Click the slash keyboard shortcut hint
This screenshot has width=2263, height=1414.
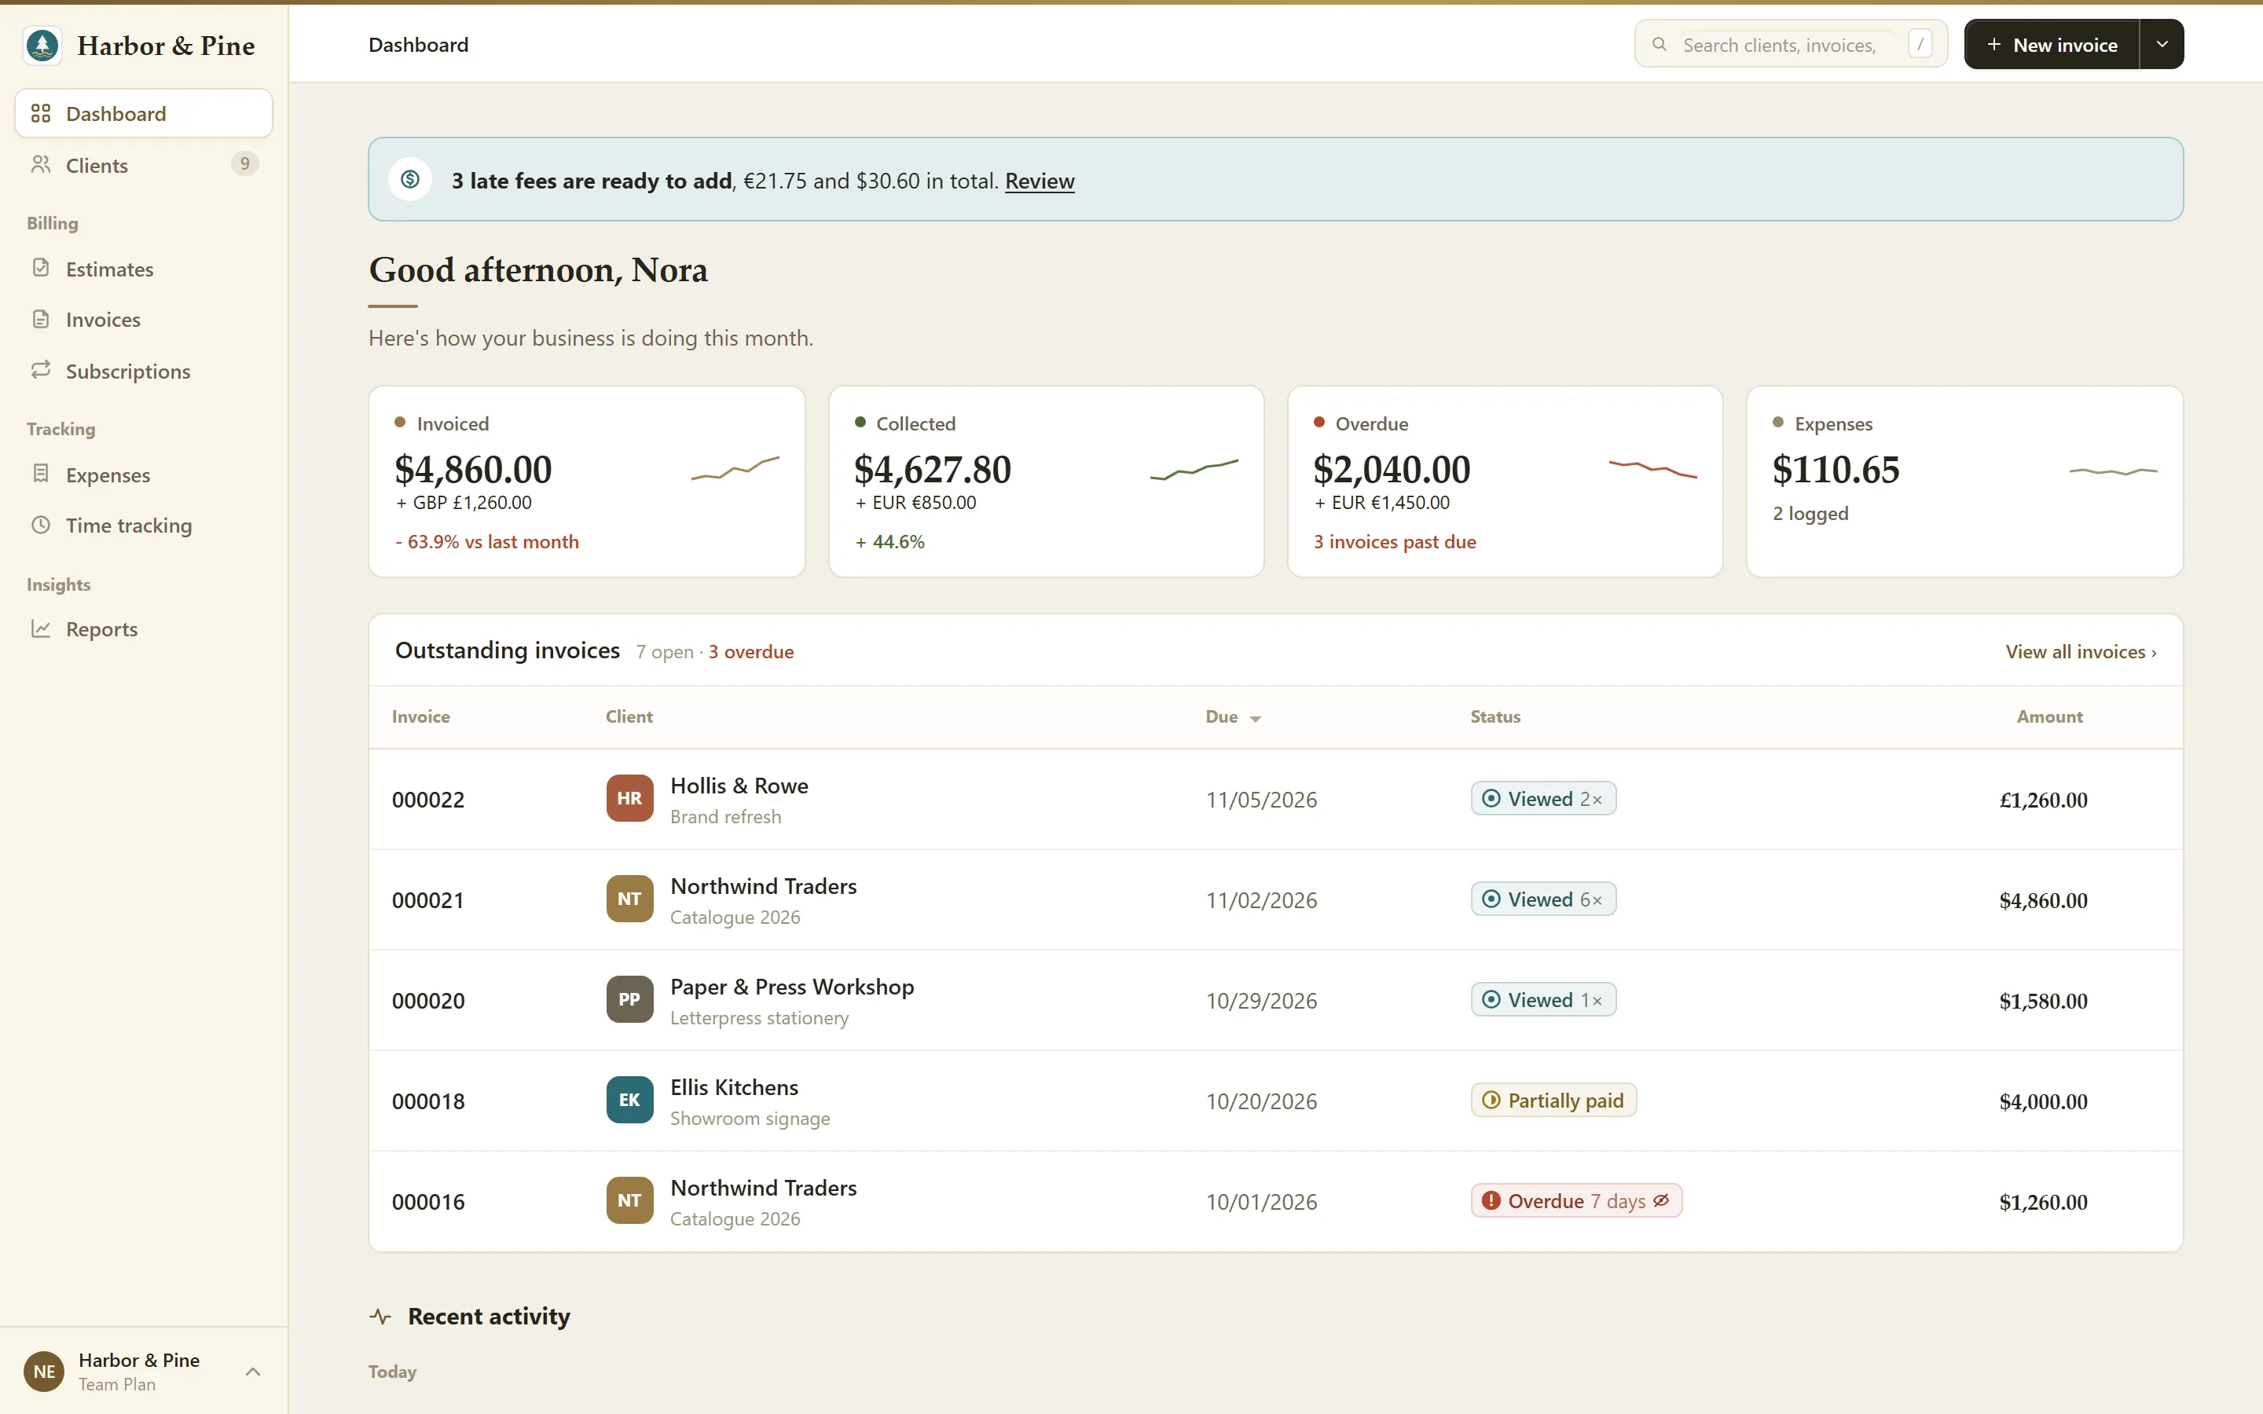click(1920, 44)
